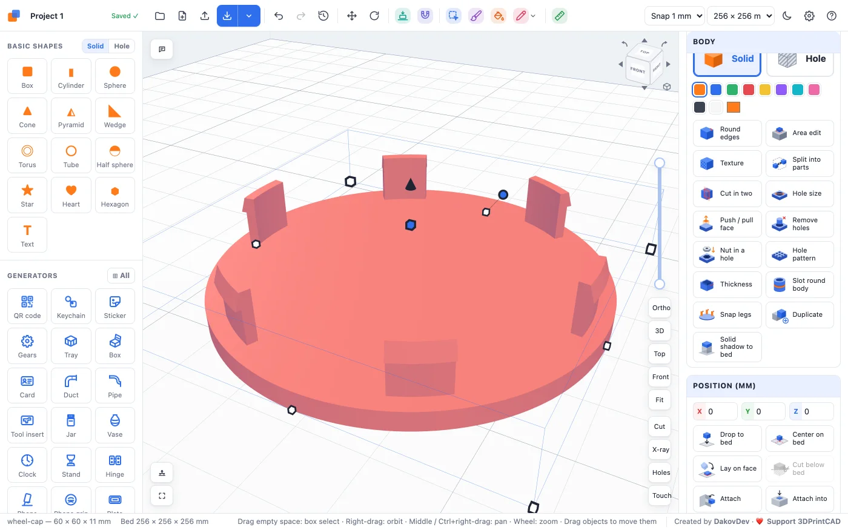
Task: Apply Round edges tool
Action: click(x=727, y=133)
